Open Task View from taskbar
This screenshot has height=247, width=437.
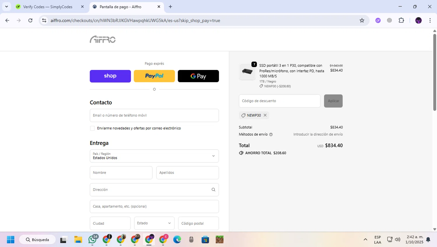pyautogui.click(x=63, y=240)
